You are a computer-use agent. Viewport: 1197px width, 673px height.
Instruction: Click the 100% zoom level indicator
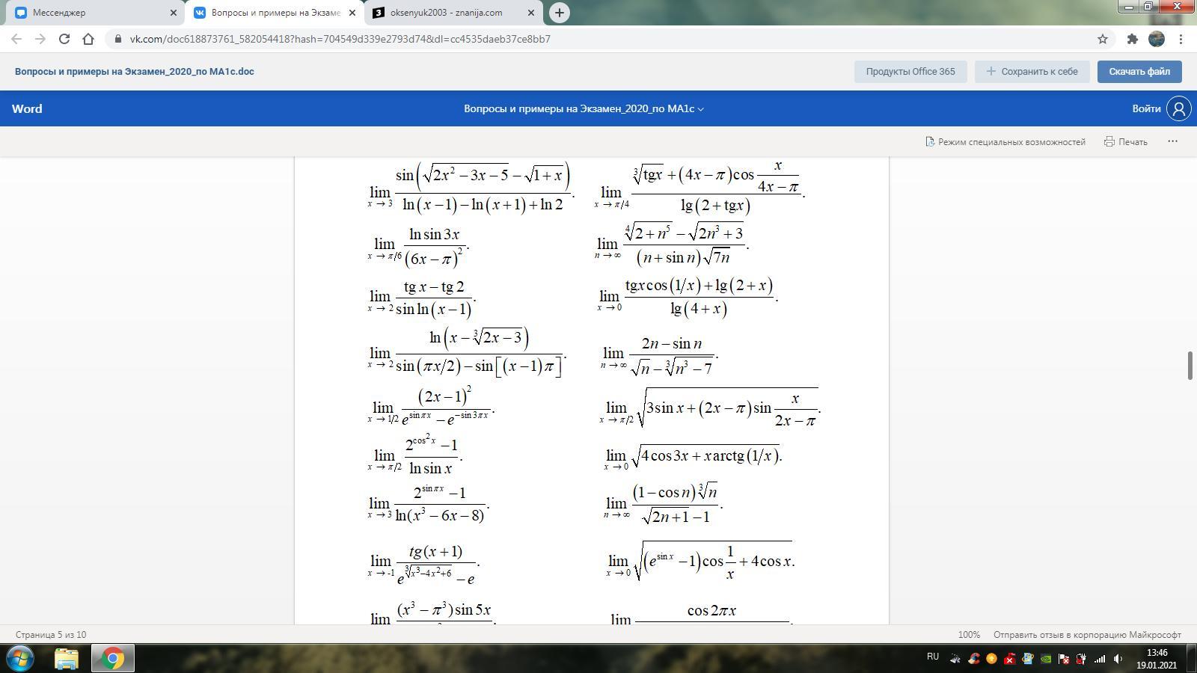pyautogui.click(x=969, y=635)
